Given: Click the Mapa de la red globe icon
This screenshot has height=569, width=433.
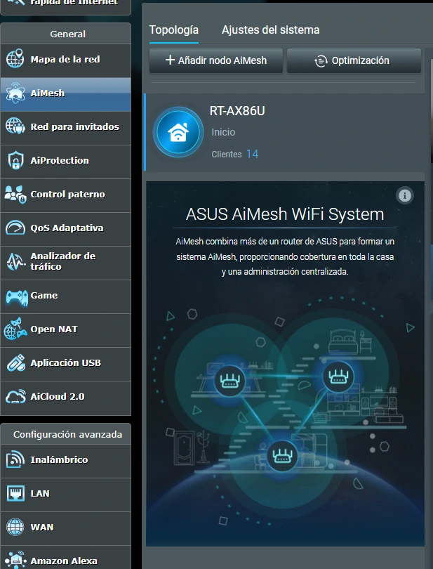Looking at the screenshot, I should pyautogui.click(x=15, y=59).
